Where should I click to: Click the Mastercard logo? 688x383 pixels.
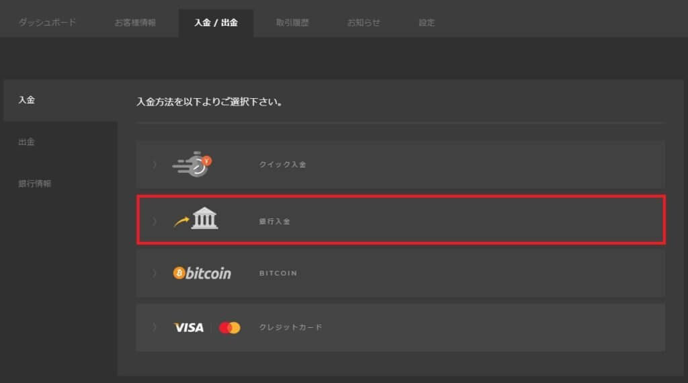tap(230, 327)
